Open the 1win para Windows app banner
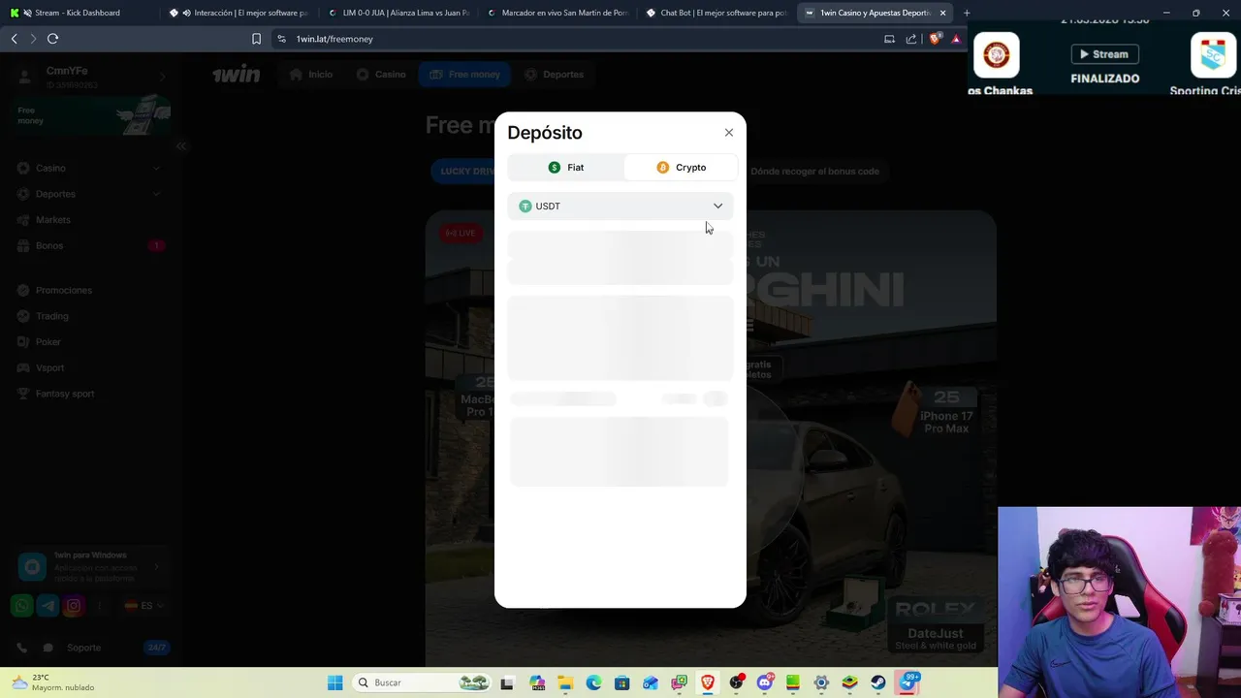Screen dimensions: 1241x698 (93, 566)
